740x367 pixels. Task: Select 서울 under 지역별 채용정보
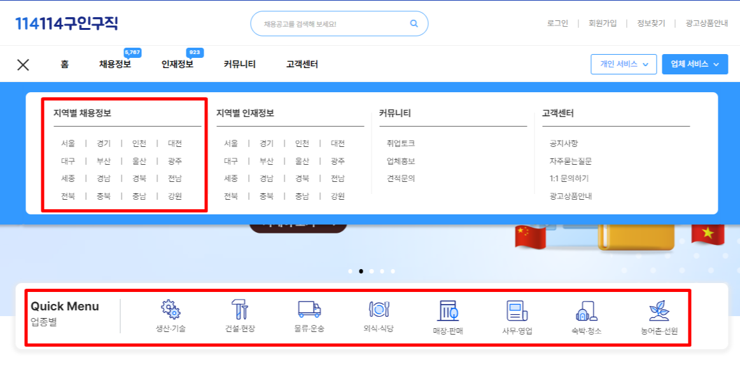pos(68,143)
